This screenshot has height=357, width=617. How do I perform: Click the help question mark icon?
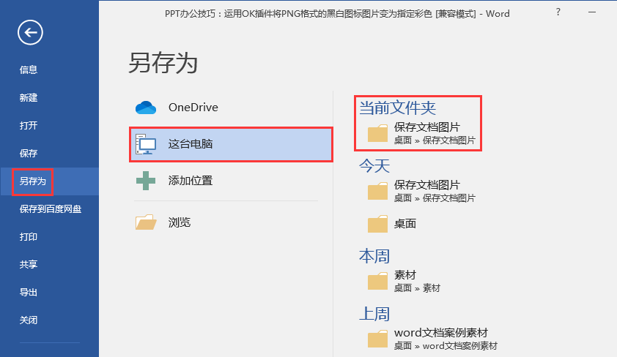558,12
